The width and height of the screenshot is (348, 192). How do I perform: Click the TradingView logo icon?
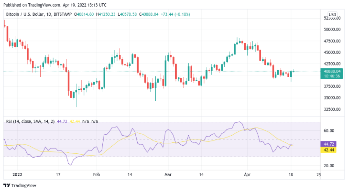tap(7, 186)
